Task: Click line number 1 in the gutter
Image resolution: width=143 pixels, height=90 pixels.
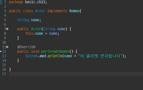Action: pos(5,2)
